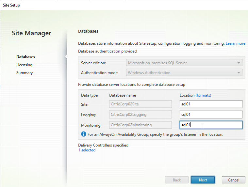Cancel the Site Setup wizard
The width and height of the screenshot is (248, 187).
[233, 180]
